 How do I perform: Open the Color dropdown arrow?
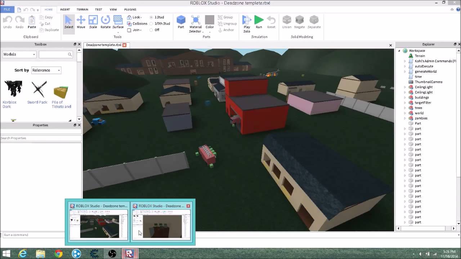tap(210, 32)
